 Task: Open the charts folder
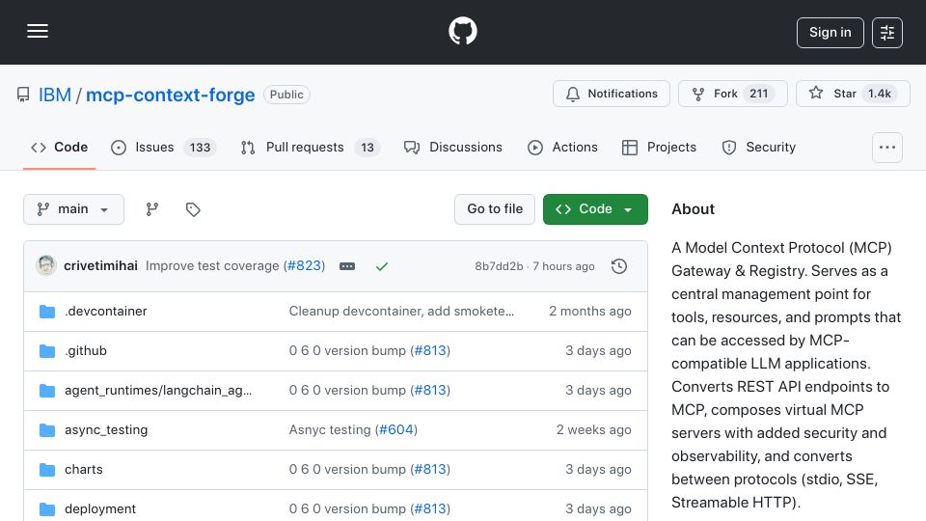click(84, 470)
